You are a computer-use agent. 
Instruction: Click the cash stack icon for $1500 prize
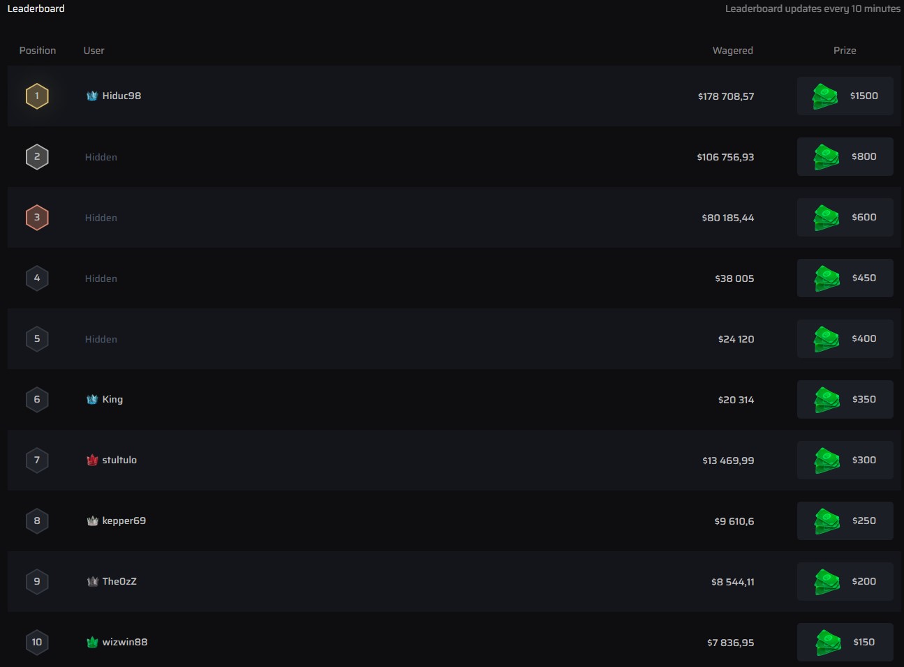point(825,96)
